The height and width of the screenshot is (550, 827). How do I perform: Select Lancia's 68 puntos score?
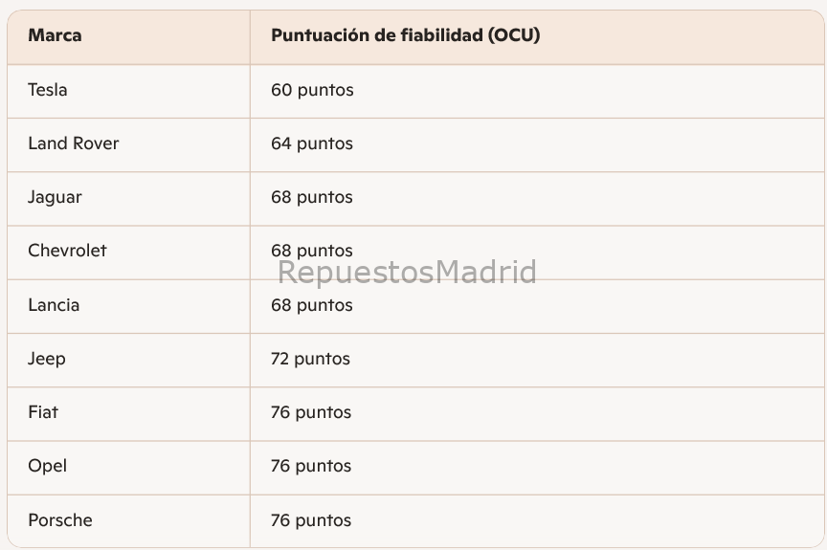pyautogui.click(x=312, y=306)
